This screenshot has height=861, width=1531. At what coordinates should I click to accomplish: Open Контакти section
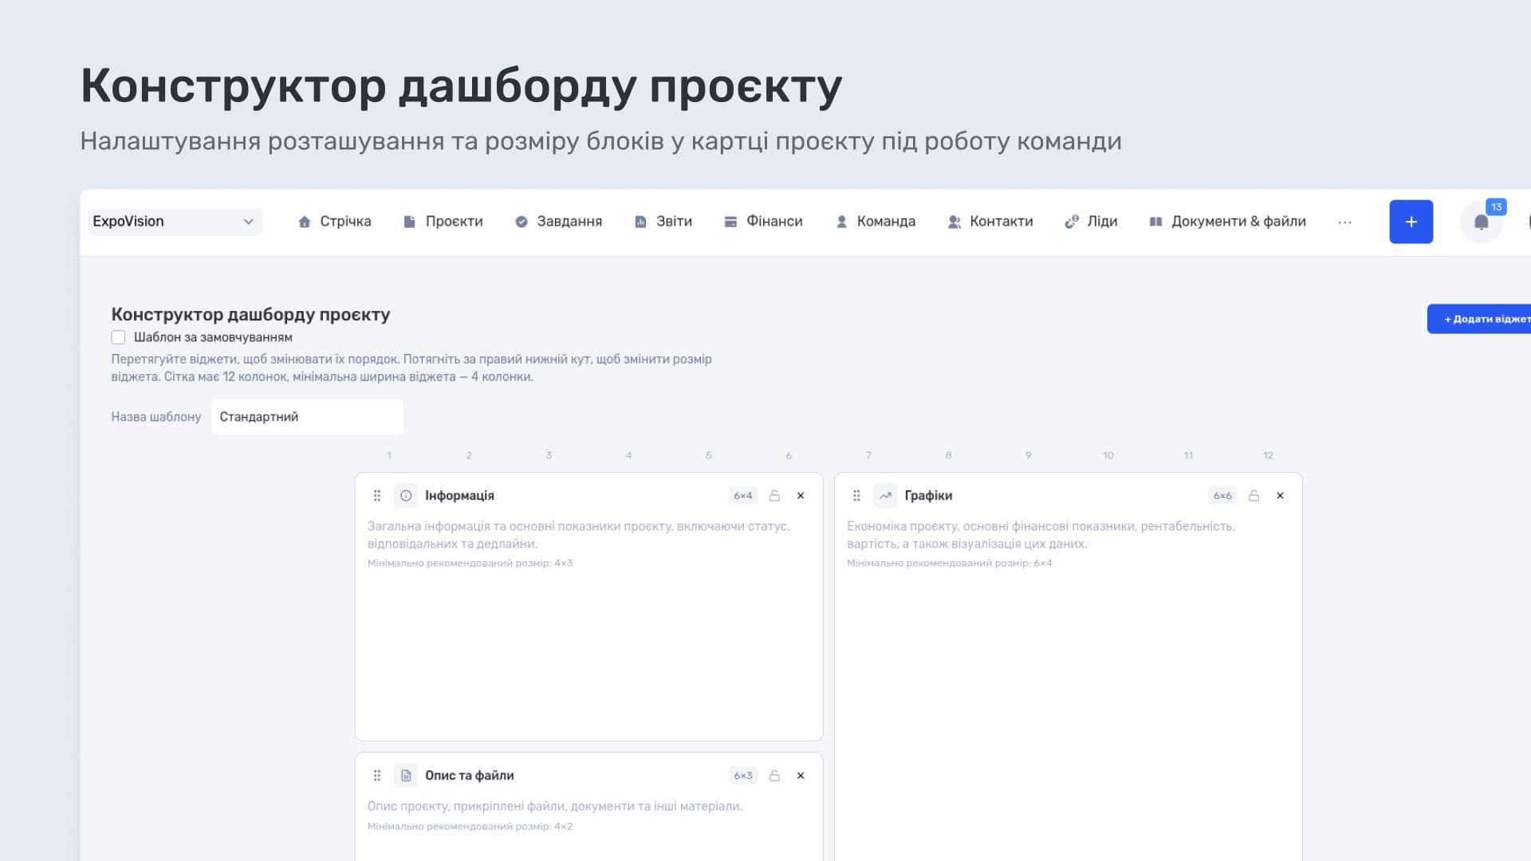coord(990,222)
